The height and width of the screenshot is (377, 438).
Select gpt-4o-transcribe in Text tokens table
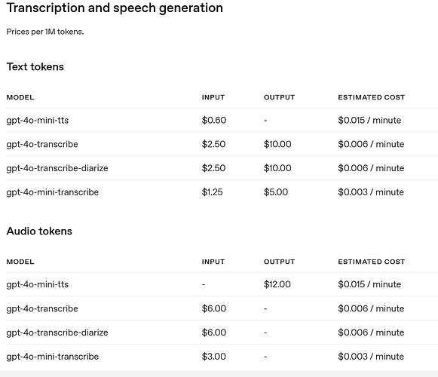tap(42, 144)
